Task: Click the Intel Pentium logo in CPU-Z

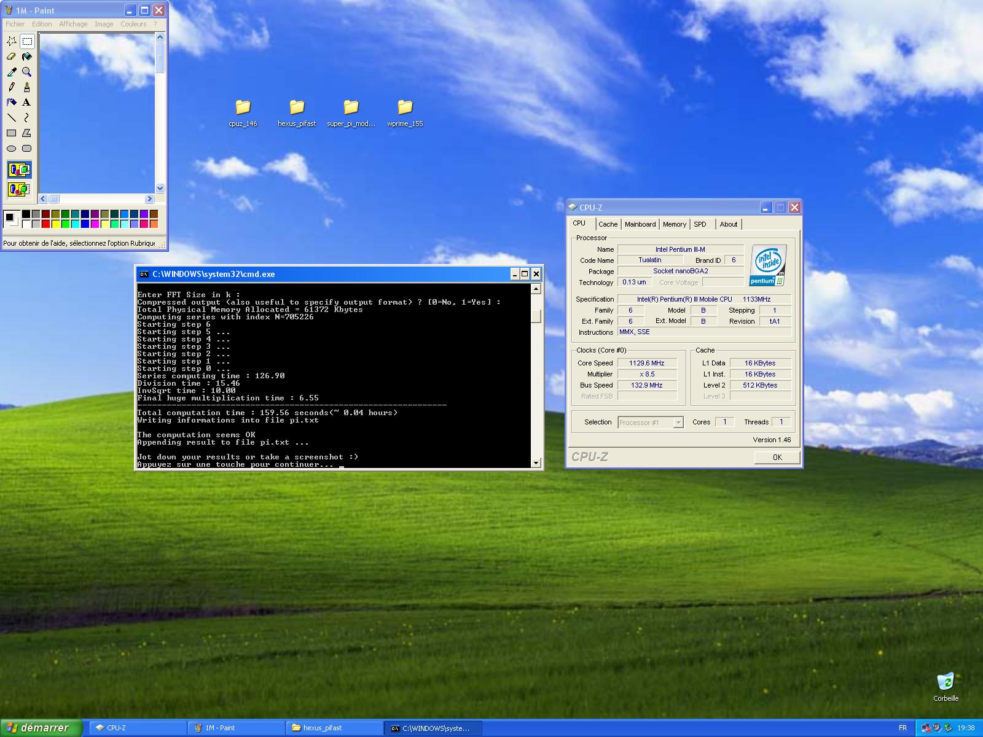Action: coord(768,265)
